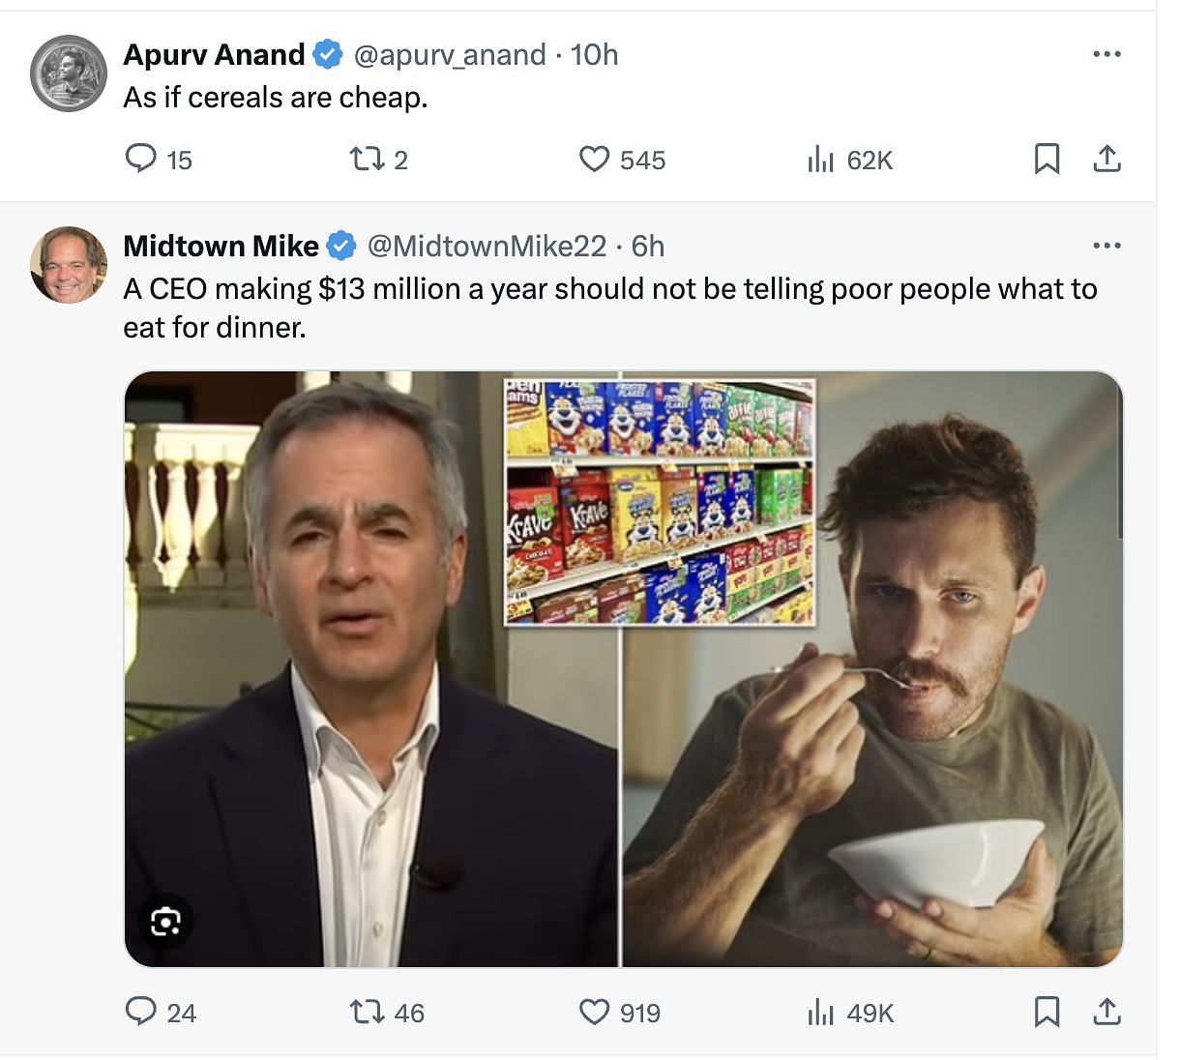1180x1060 pixels.
Task: Reply to Midtown Mike's tweet
Action: (141, 1012)
